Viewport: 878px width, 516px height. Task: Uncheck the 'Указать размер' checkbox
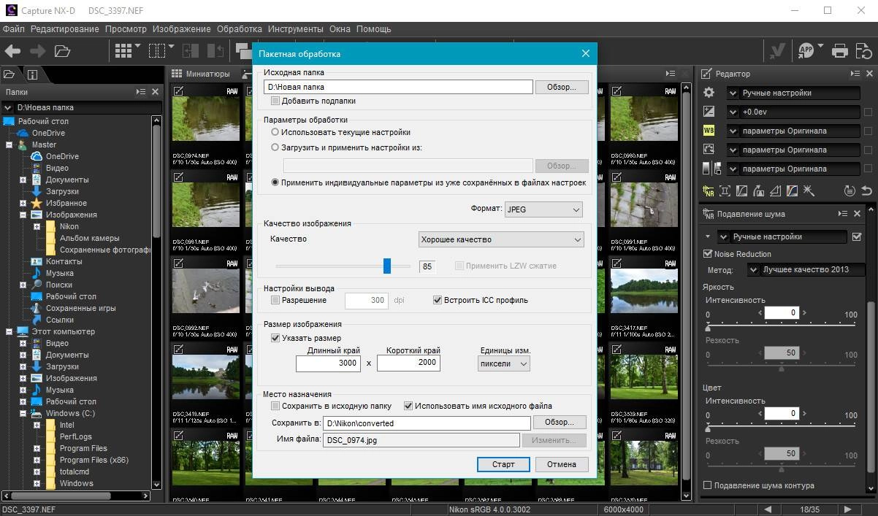[x=275, y=338]
